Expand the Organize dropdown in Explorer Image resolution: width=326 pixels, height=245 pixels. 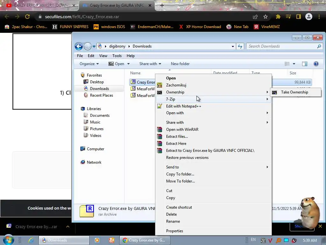tap(89, 64)
